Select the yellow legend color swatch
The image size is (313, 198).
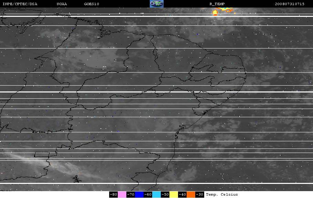pos(174,195)
